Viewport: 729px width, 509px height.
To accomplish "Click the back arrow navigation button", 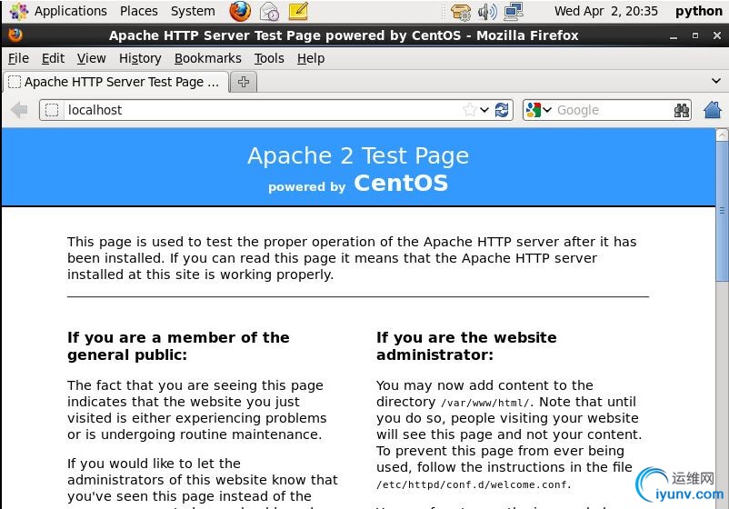I will pos(19,110).
